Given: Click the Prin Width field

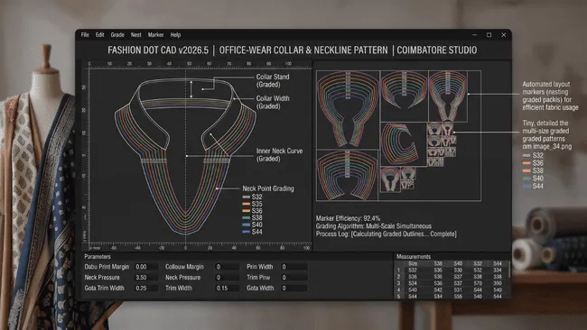Looking at the screenshot, I should [x=294, y=267].
